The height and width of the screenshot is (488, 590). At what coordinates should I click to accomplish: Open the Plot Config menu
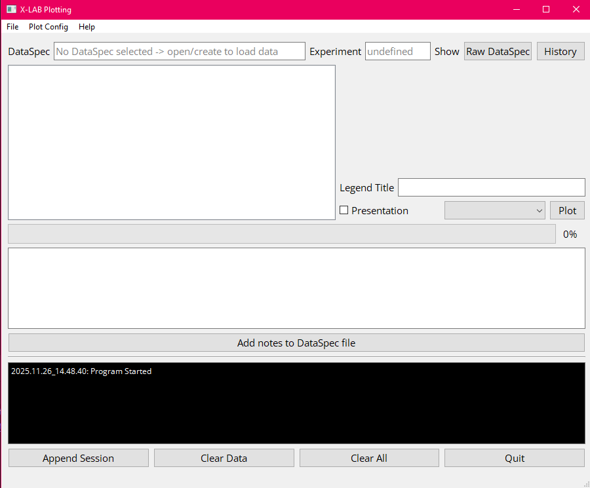click(x=48, y=27)
